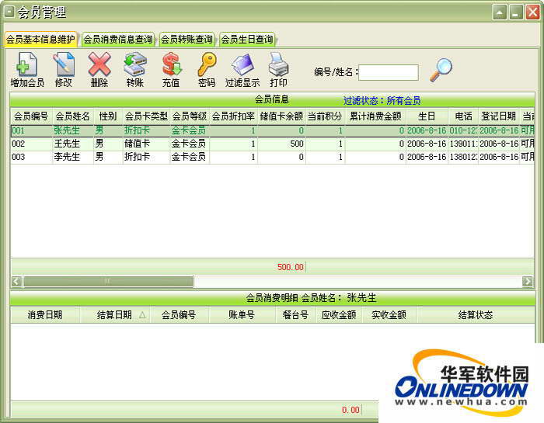Click the 应收金额 column header
Screen dimensions: 544x423
coord(339,315)
